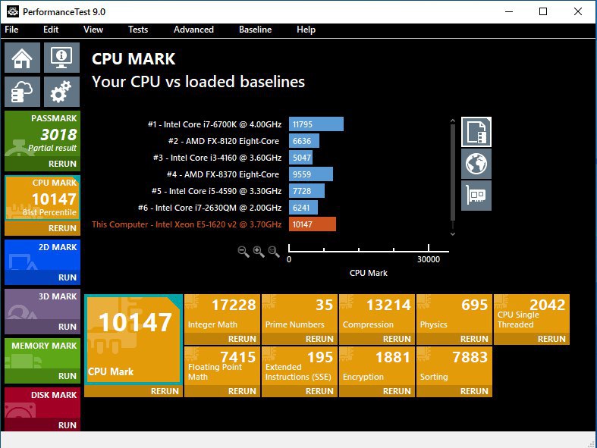Image resolution: width=597 pixels, height=448 pixels.
Task: Select the 2D Mark sidebar tile
Action: pyautogui.click(x=42, y=255)
